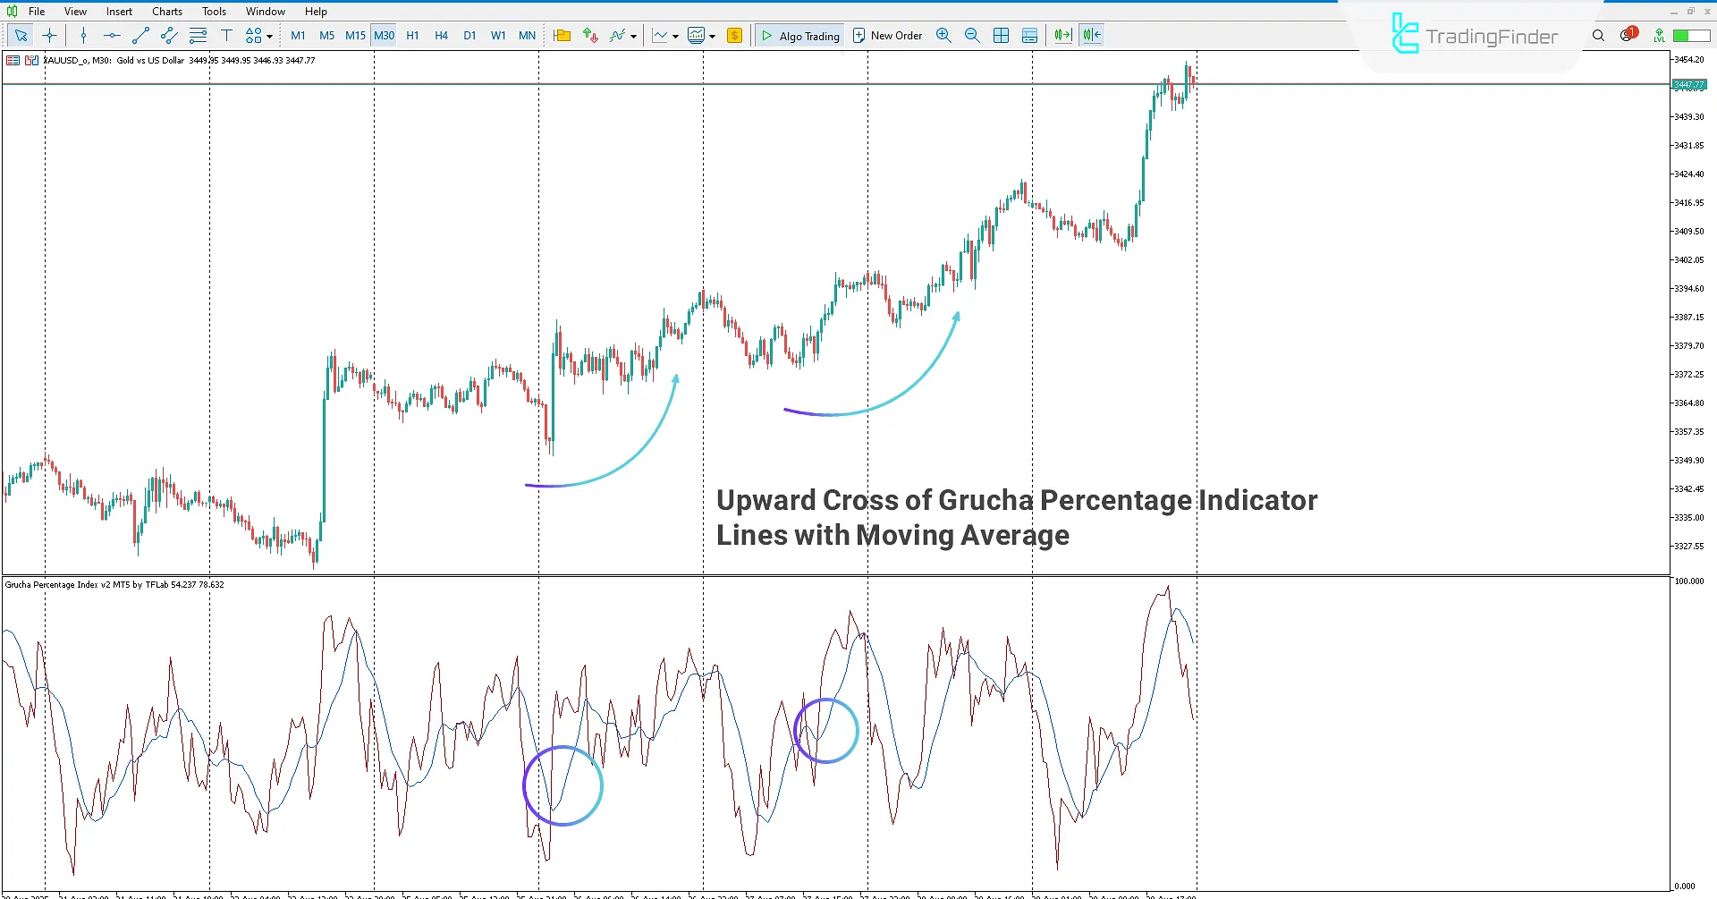1717x899 pixels.
Task: Select the Trendline drawing tool
Action: (140, 35)
